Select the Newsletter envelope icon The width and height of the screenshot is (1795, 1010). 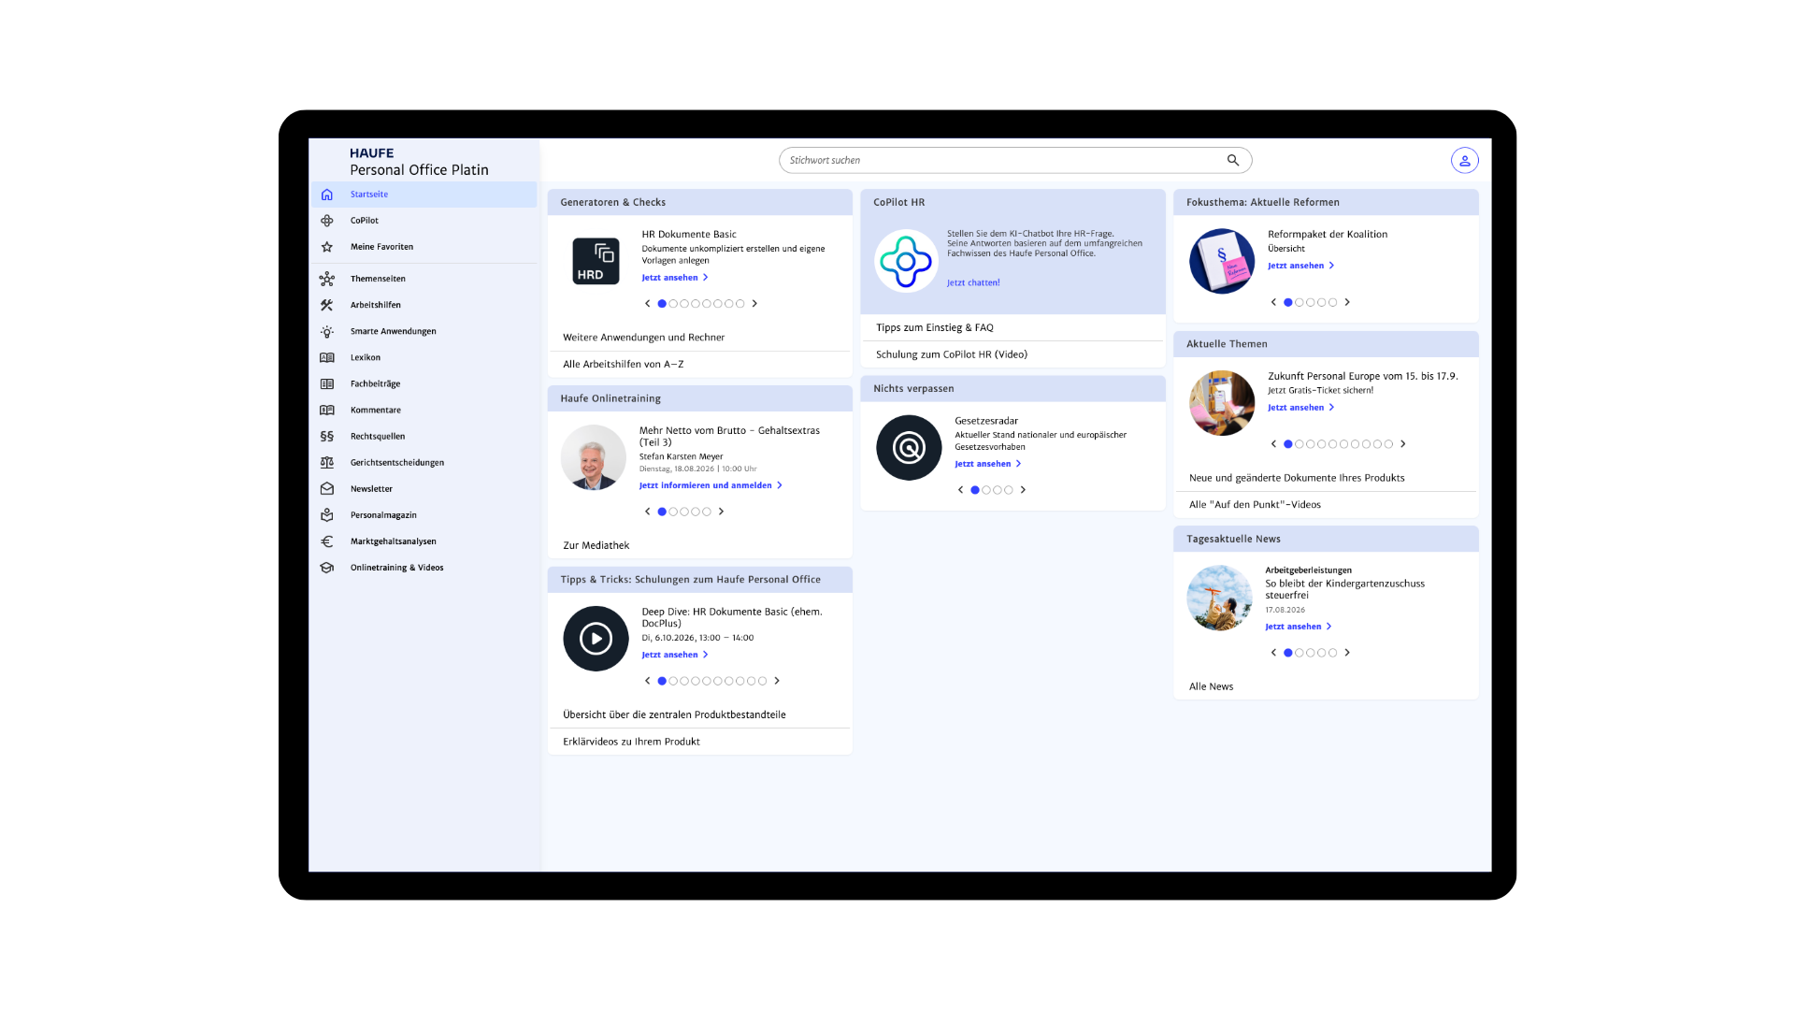pos(326,488)
